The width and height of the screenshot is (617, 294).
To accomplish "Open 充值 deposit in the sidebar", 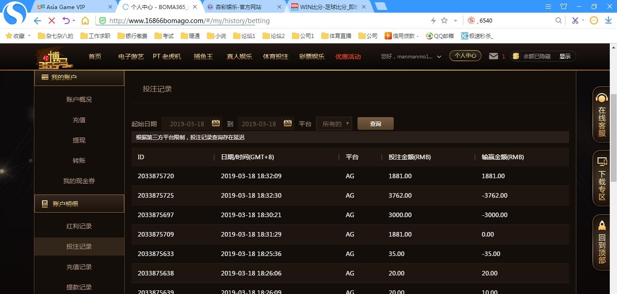I will click(x=79, y=120).
